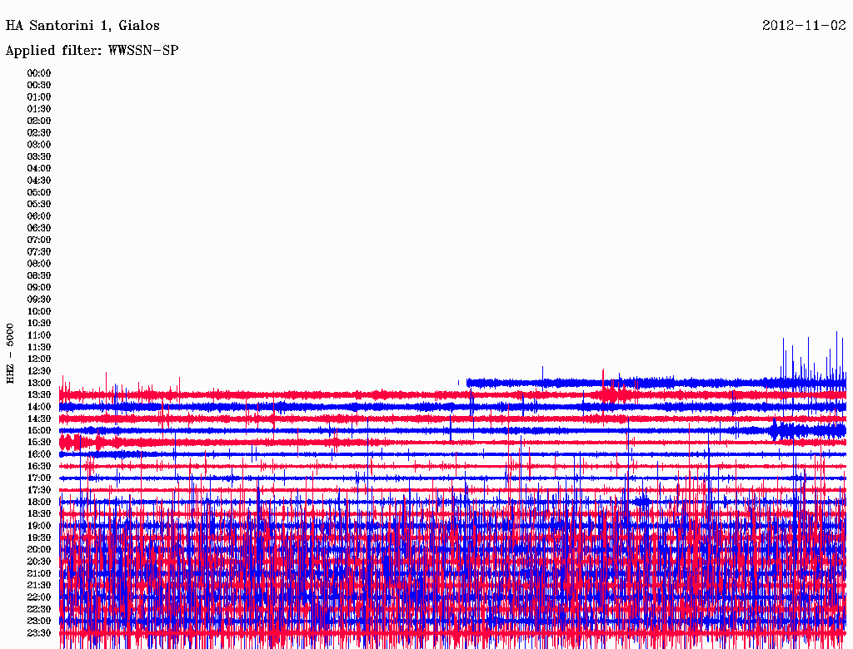Pick the 04:30 time label

[x=39, y=181]
